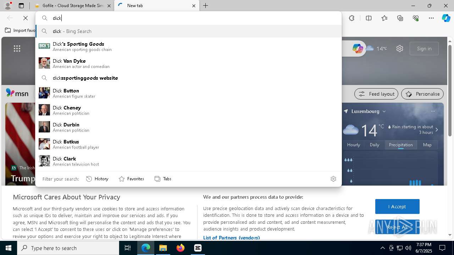The width and height of the screenshot is (454, 255).
Task: Accept cookies with I Accept
Action: click(397, 206)
